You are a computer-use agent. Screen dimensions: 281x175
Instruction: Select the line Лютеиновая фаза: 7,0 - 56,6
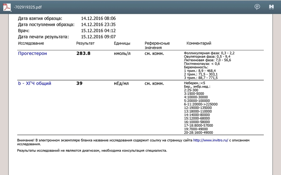click(207, 60)
